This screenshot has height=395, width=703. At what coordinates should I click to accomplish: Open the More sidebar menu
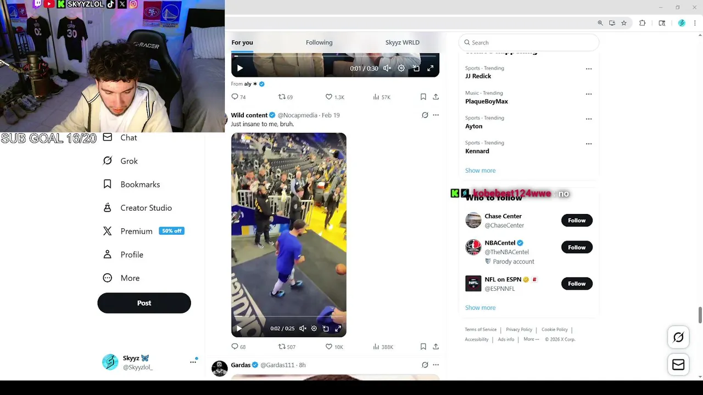tap(121, 278)
